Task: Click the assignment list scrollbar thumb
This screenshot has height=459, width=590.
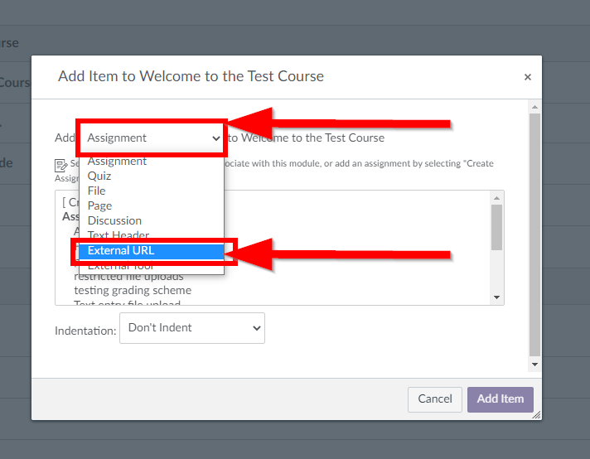Action: coord(497,226)
